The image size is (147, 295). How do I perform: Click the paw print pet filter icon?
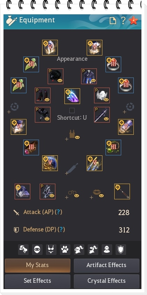[65, 250]
